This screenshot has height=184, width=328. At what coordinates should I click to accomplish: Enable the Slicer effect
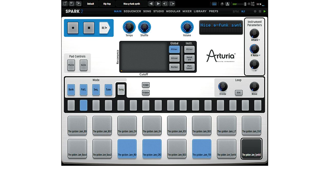174,58
